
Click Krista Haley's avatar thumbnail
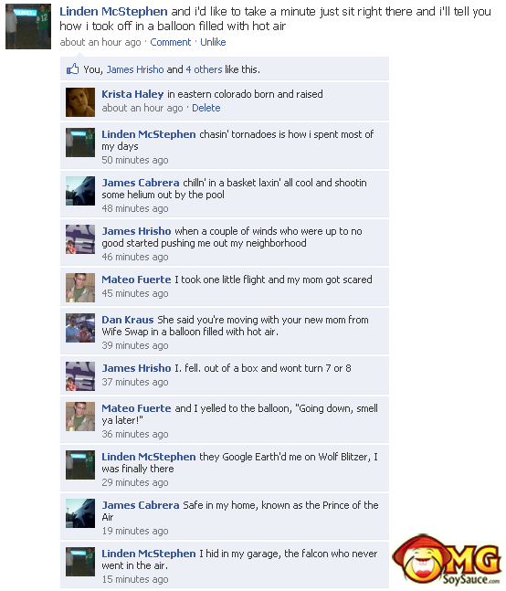80,102
